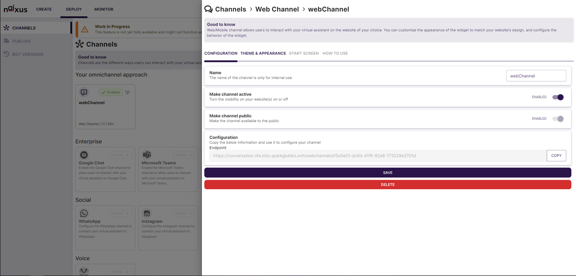Viewport: 576px width, 276px height.
Task: Click the Social section heading
Action: (83, 200)
